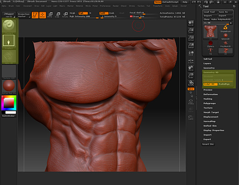Open the red MatCap material selector
Viewport: 239px width, 185px height.
pyautogui.click(x=9, y=87)
